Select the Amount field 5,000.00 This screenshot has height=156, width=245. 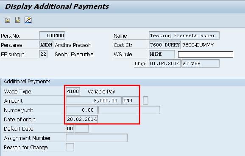(x=94, y=101)
